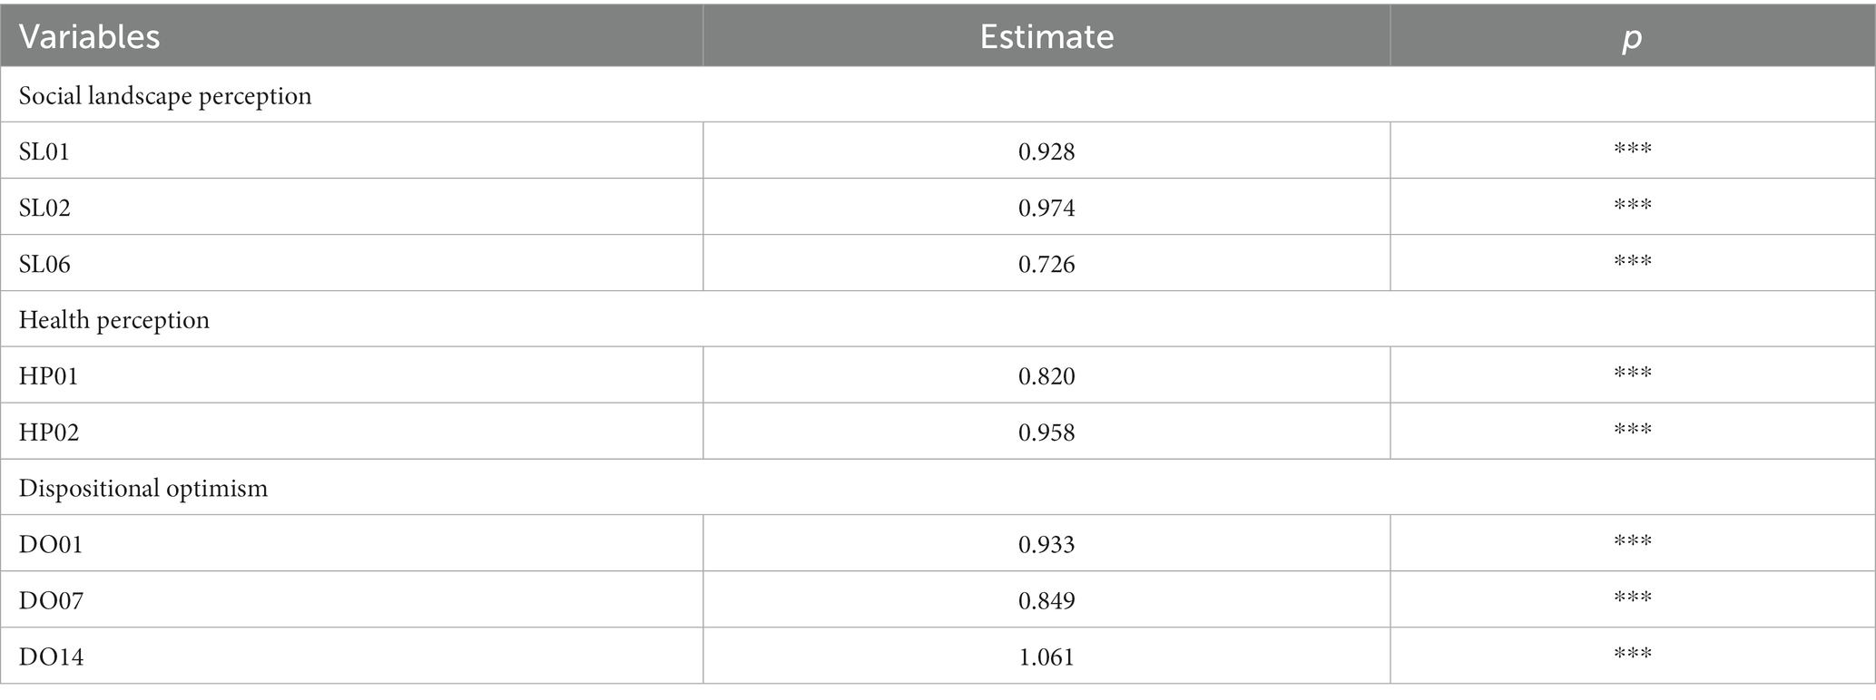Select the SL02 variable cell
The width and height of the screenshot is (1876, 700).
pyautogui.click(x=351, y=207)
